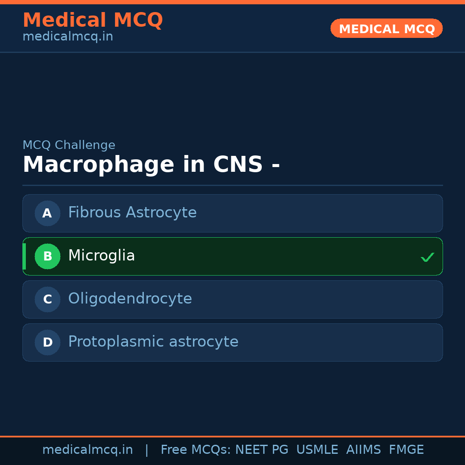Click the orange divider line above footer
Screen dimensions: 465x465
[x=232, y=436]
